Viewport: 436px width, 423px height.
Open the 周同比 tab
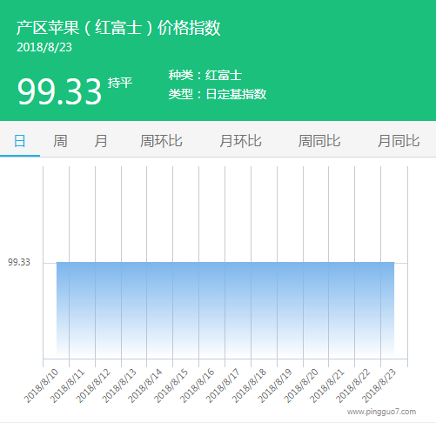[x=319, y=141]
